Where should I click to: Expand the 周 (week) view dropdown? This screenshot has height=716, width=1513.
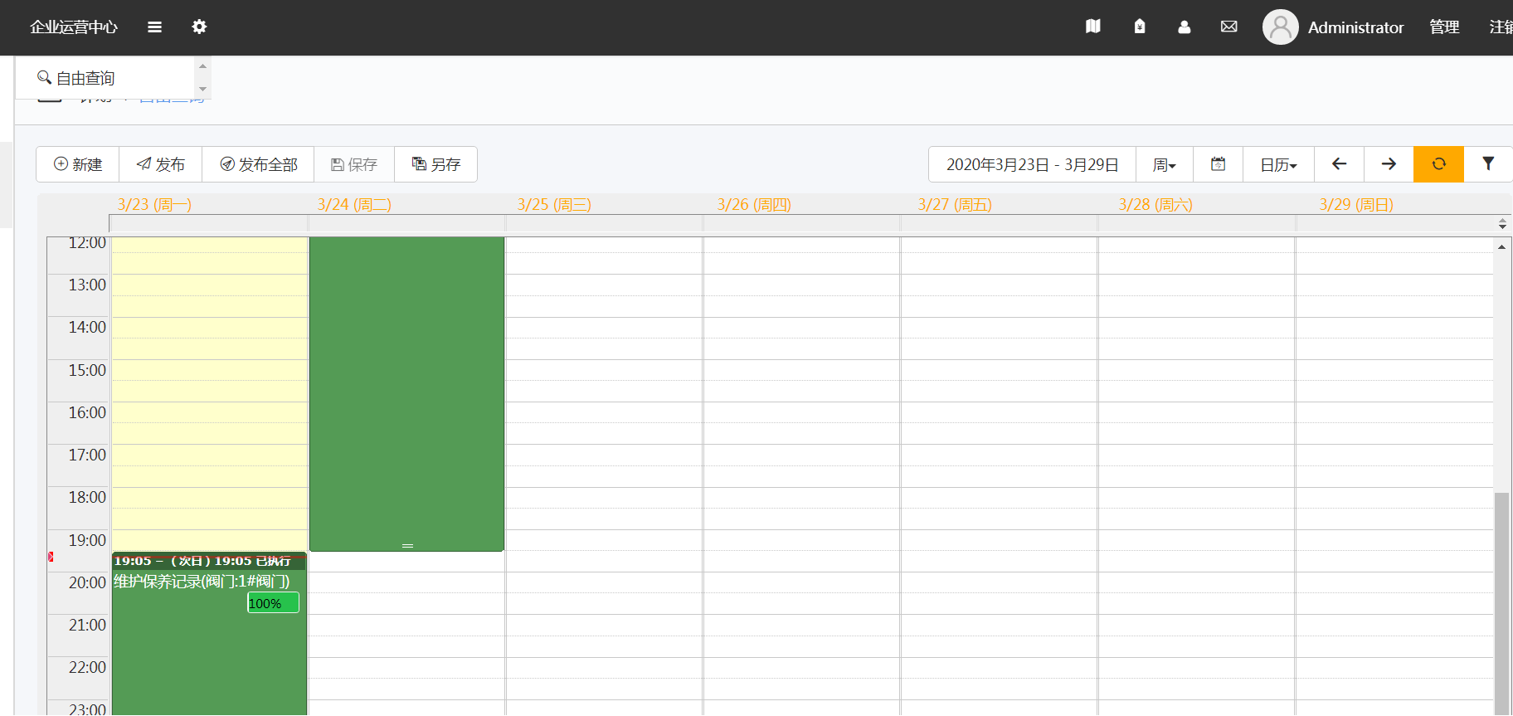1164,165
